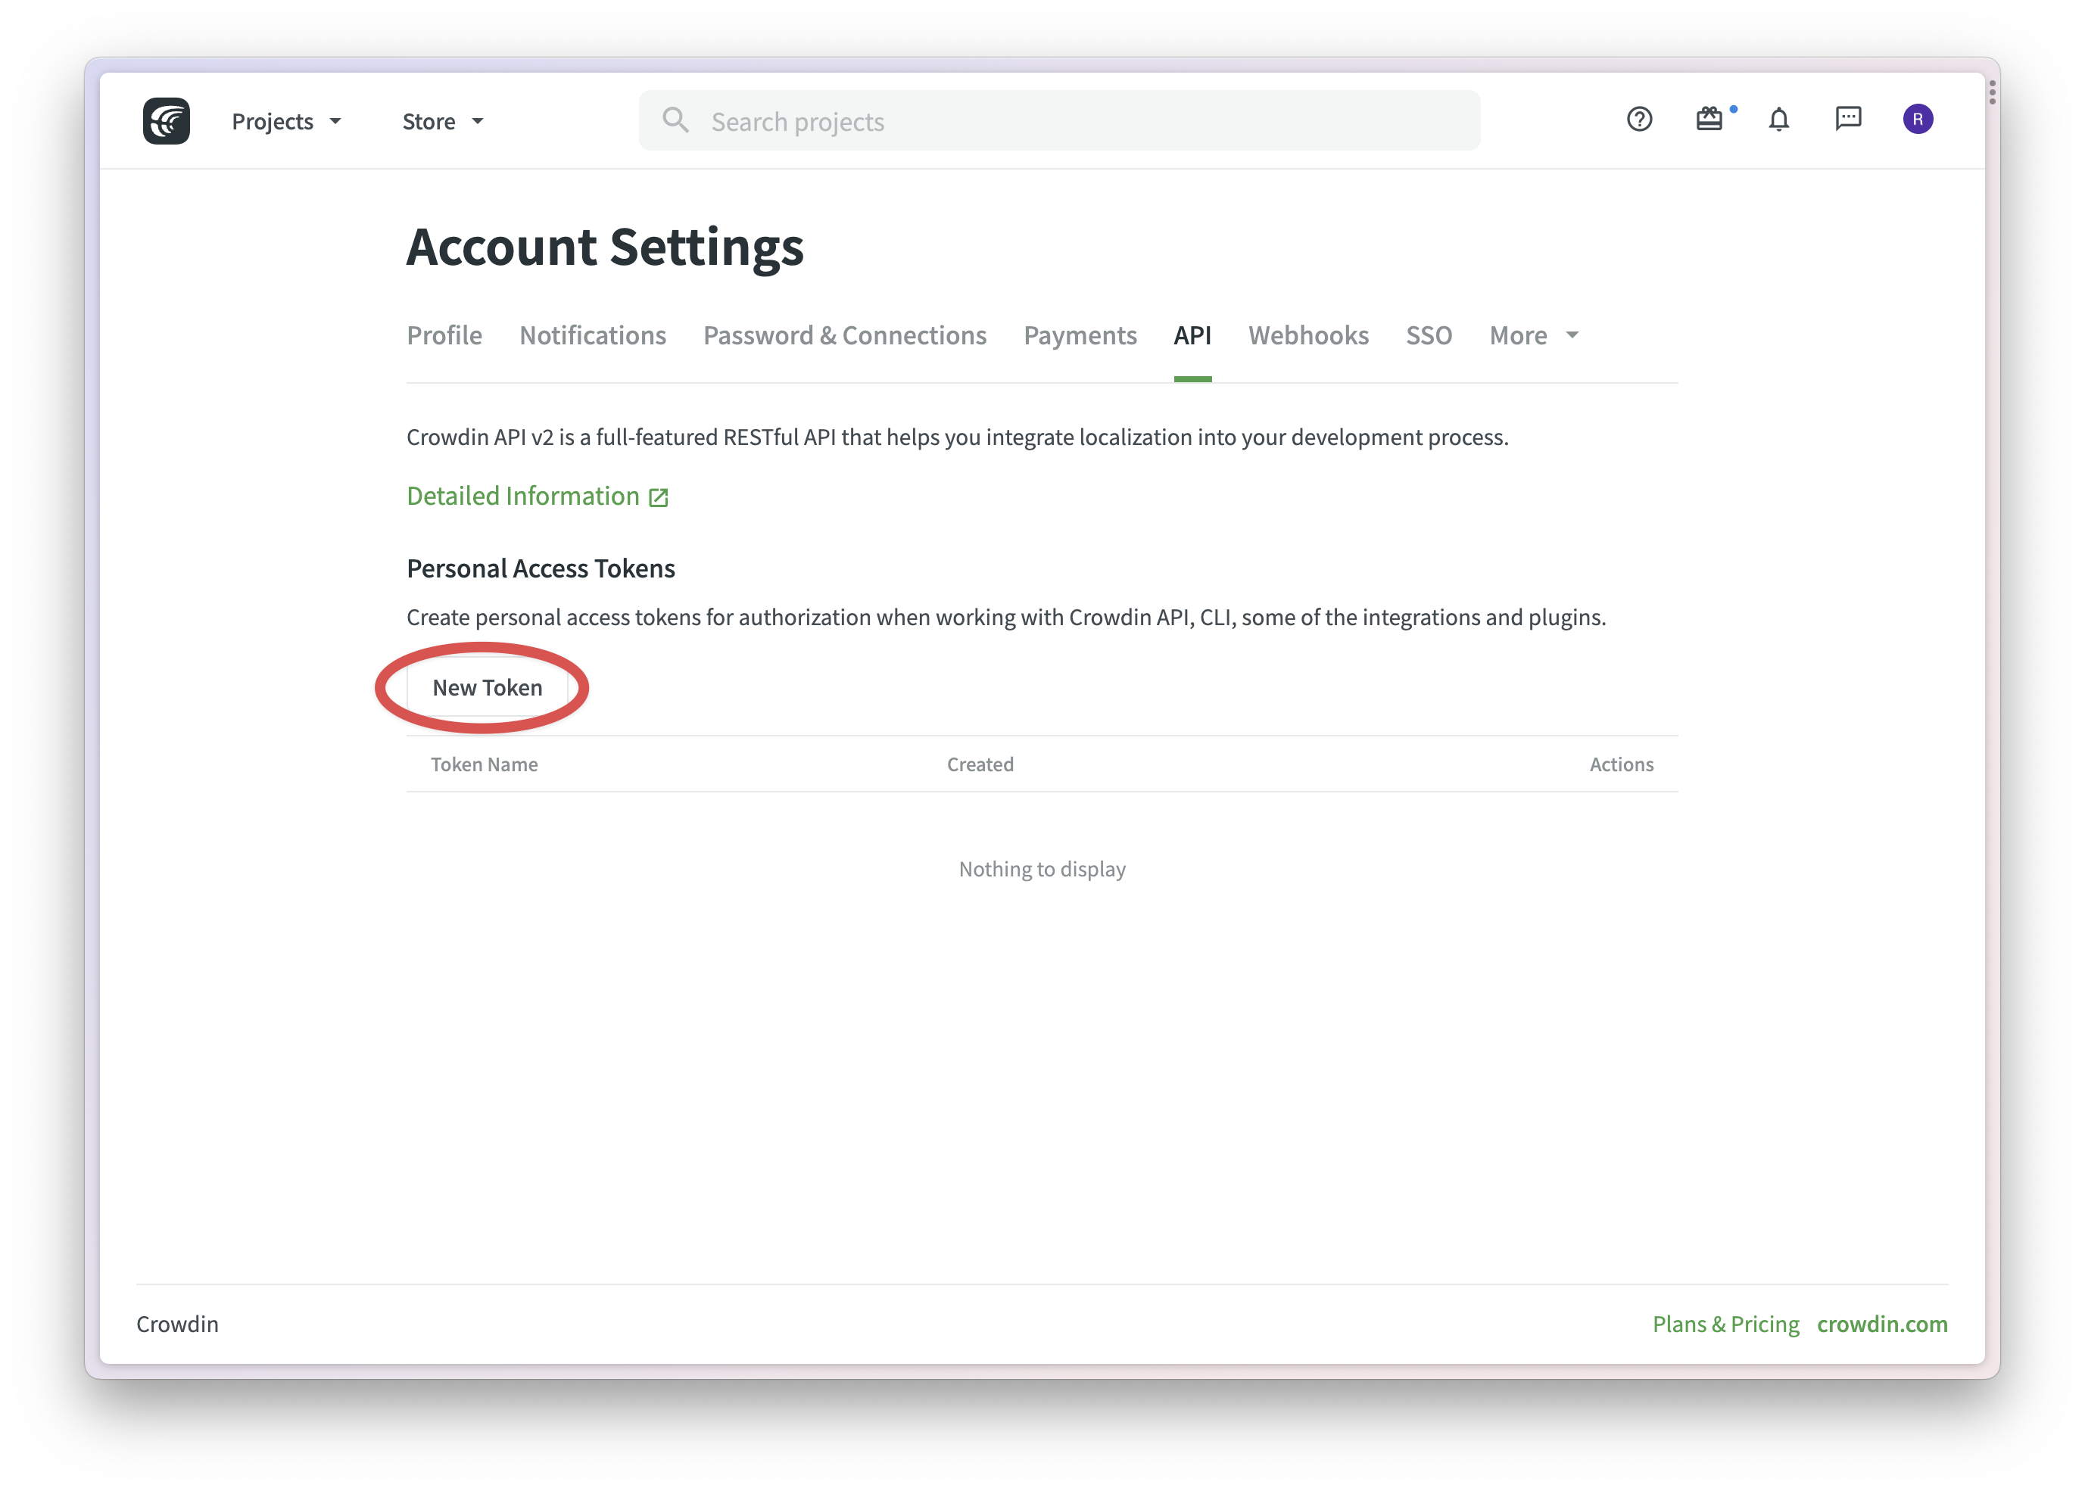This screenshot has width=2085, height=1491.
Task: Open the Detailed Information link
Action: pos(522,496)
